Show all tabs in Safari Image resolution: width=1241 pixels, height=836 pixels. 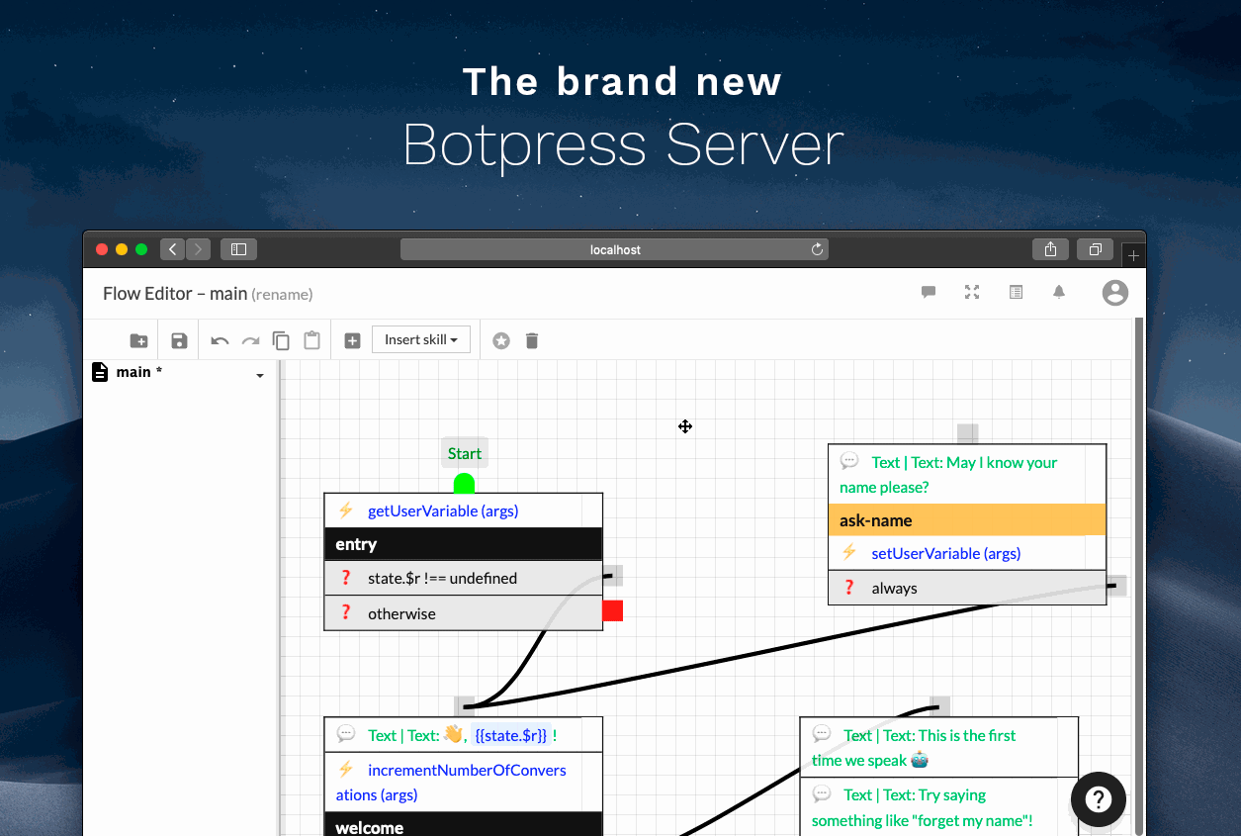click(x=1096, y=249)
